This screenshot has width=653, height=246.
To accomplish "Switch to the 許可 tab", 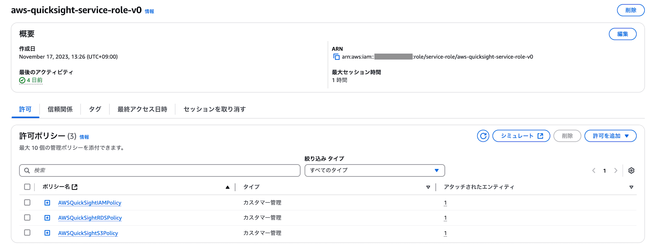I will (25, 109).
